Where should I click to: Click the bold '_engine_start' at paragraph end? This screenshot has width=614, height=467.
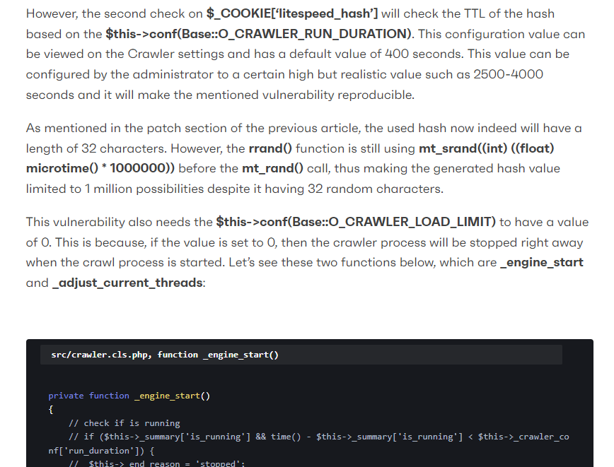pyautogui.click(x=542, y=262)
